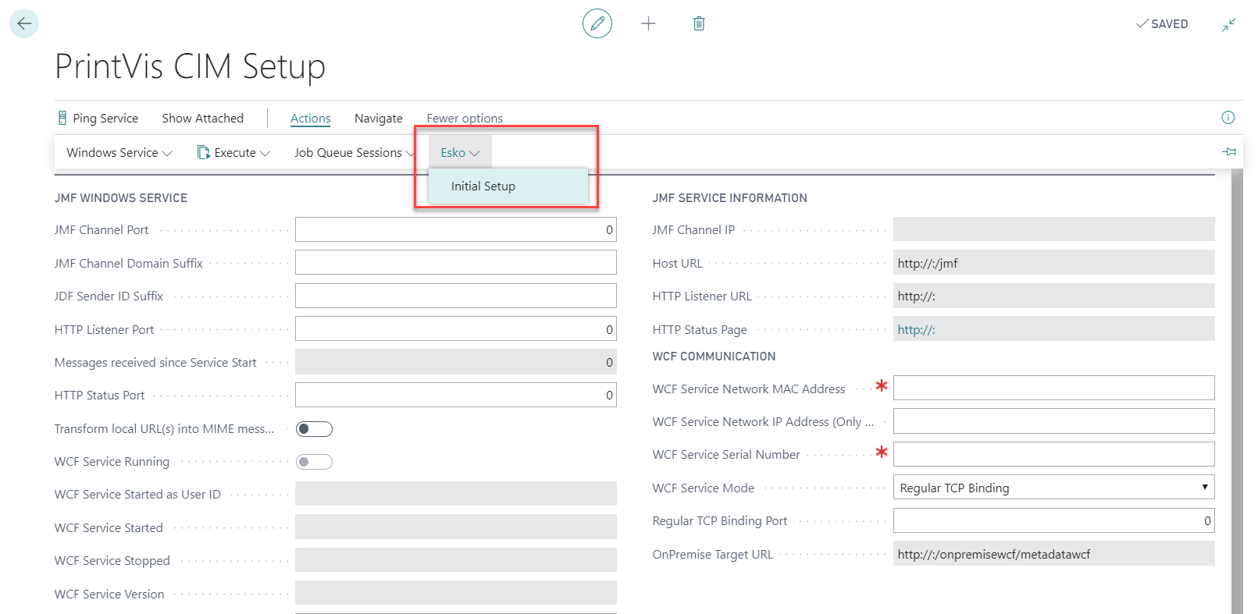Toggle the WCF Service Running switch
The image size is (1258, 614).
[314, 462]
